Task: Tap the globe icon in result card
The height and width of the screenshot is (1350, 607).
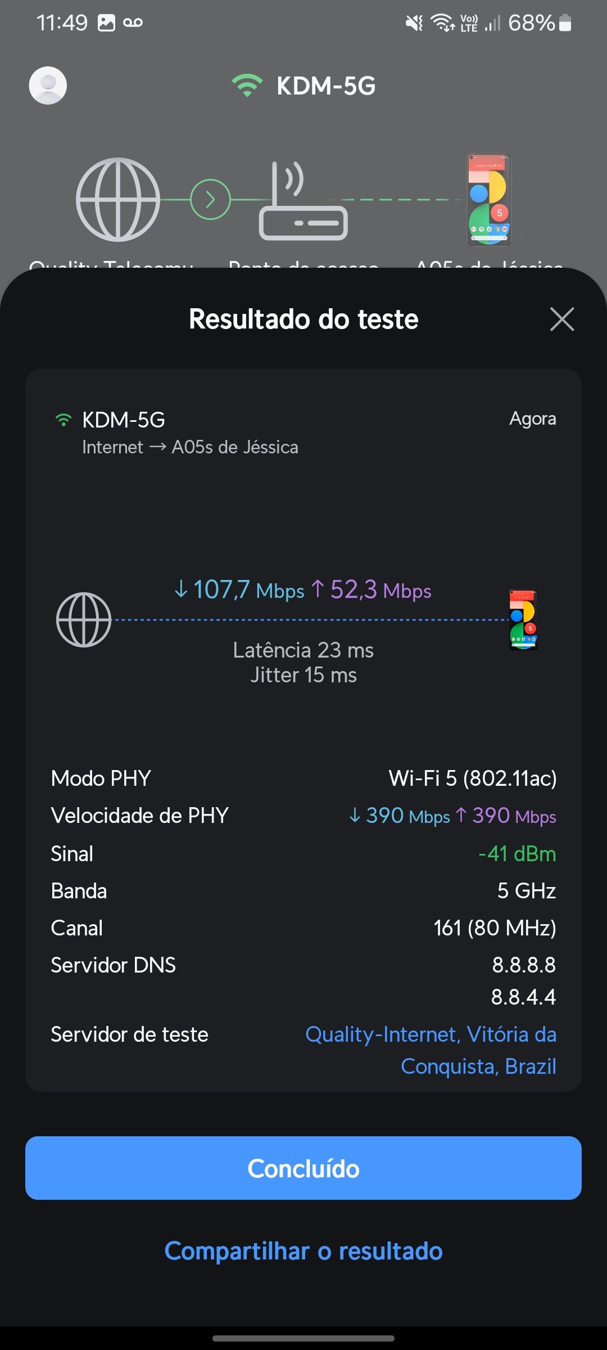Action: click(x=84, y=620)
